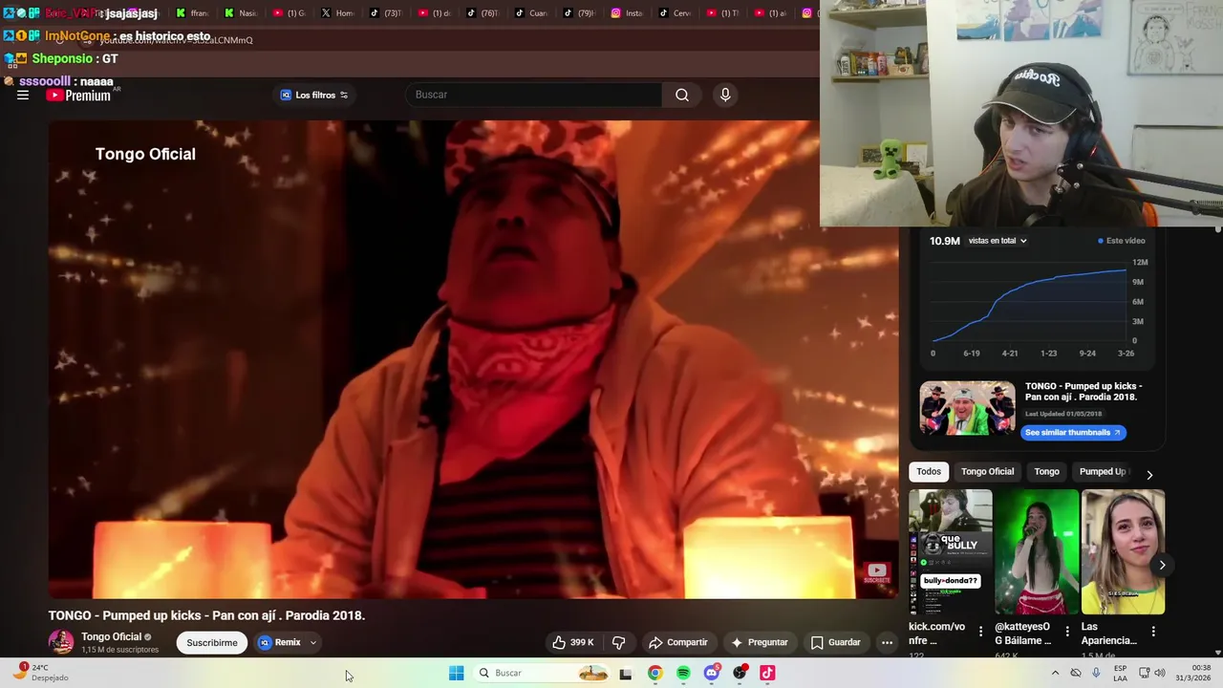Select the Todos filter chip

point(929,471)
